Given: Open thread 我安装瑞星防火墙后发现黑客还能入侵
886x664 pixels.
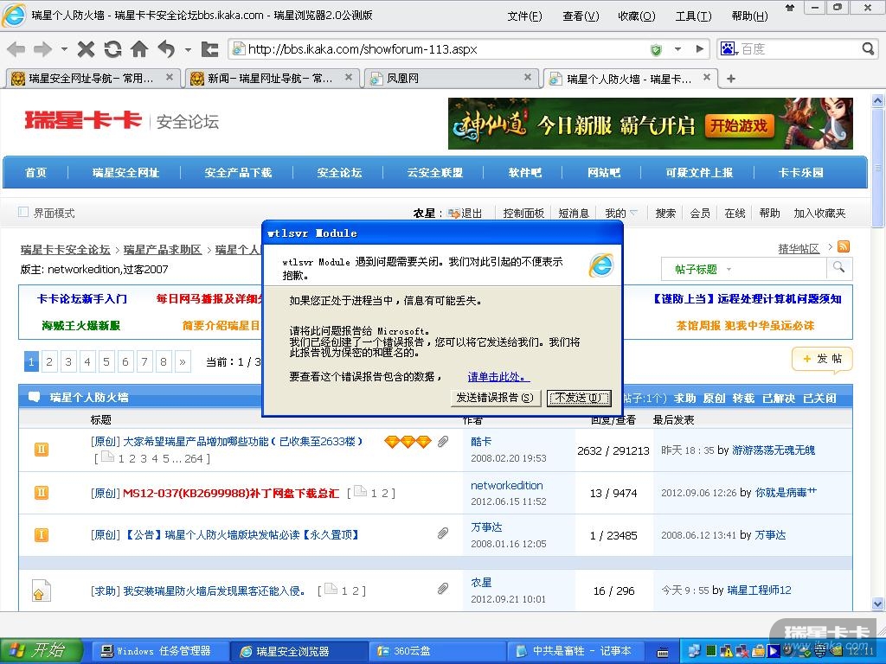Looking at the screenshot, I should point(215,591).
